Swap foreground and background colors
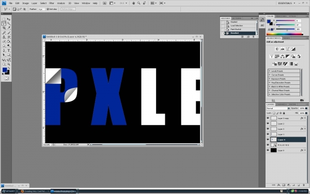Screen dimensions: 310x194 click(9, 68)
